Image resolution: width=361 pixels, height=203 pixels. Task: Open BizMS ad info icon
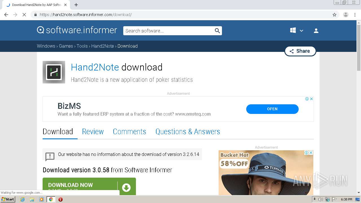307,99
